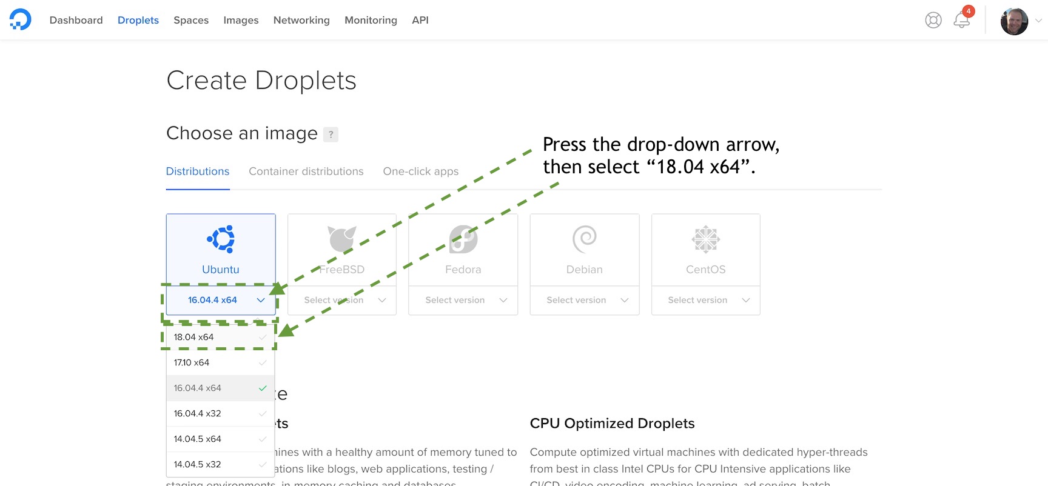Open the Fedora Select version dropdown

(463, 300)
